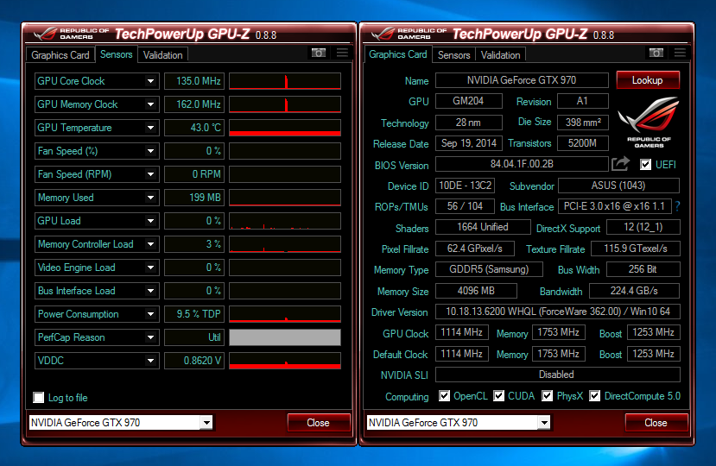Click the Device ID field 10DE - 13C2

pos(465,186)
